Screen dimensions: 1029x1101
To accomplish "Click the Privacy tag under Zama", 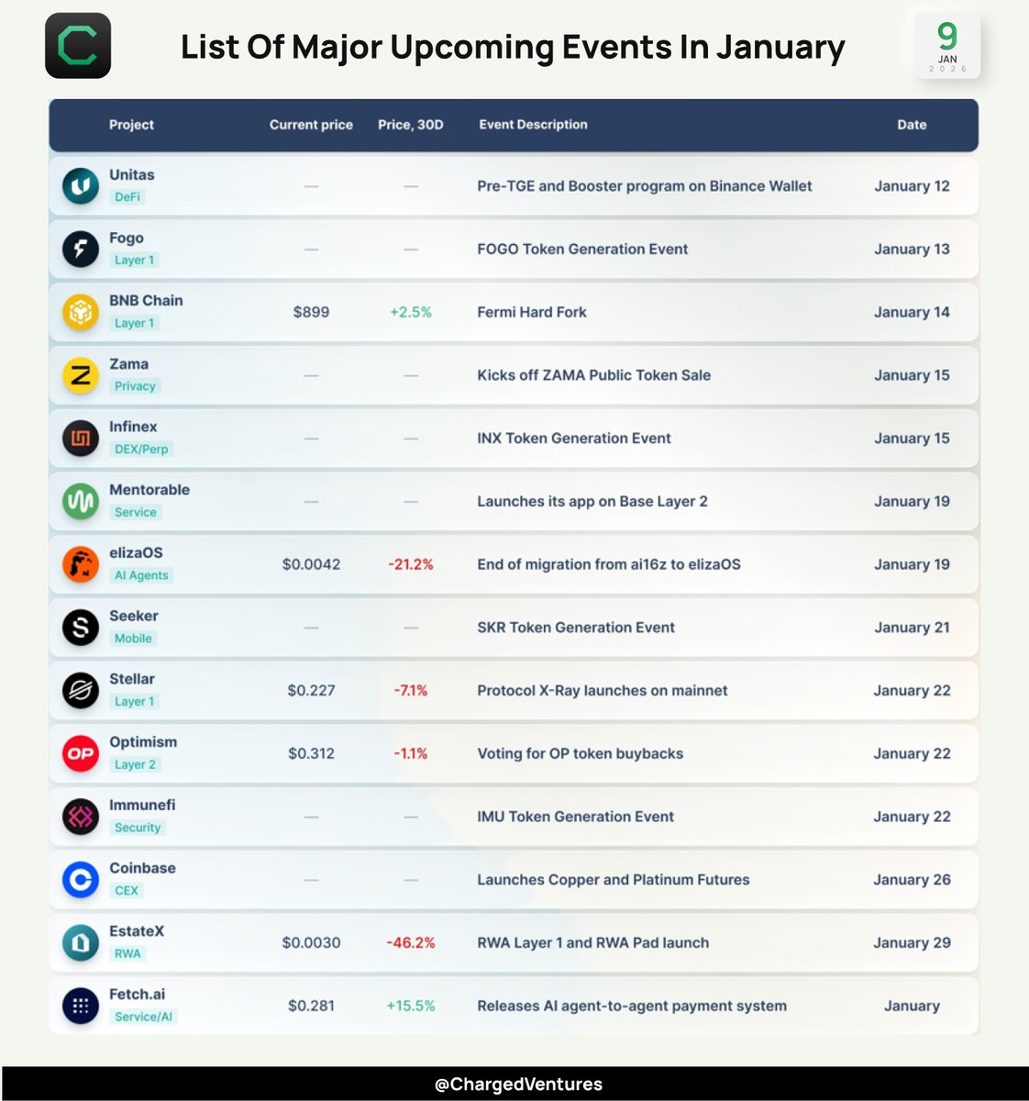I will click(x=135, y=386).
